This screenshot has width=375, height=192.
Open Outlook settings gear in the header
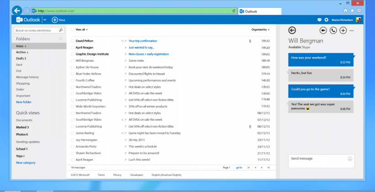326,20
